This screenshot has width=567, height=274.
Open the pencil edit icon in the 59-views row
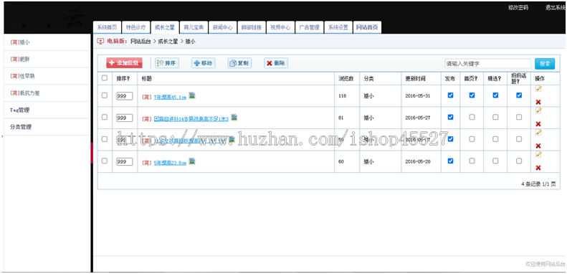(x=538, y=133)
